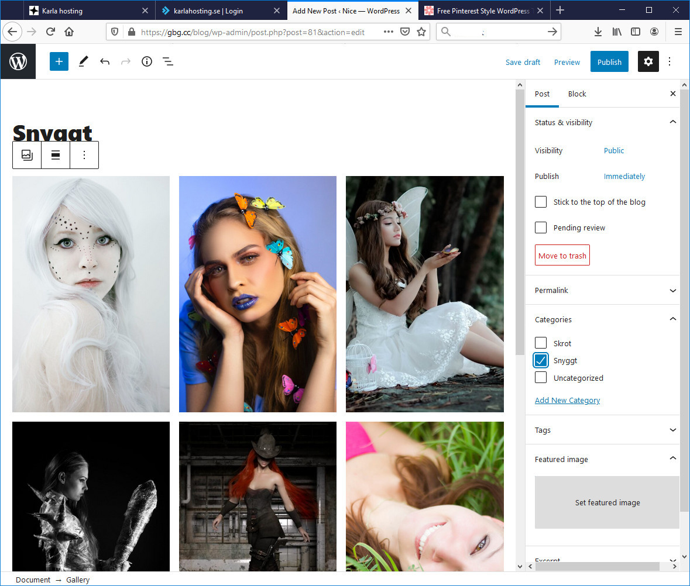The height and width of the screenshot is (586, 690).
Task: Change gallery alignment from block toolbar
Action: pyautogui.click(x=56, y=155)
